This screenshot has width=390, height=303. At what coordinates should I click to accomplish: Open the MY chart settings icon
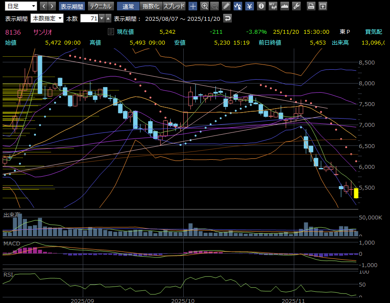click(273, 6)
